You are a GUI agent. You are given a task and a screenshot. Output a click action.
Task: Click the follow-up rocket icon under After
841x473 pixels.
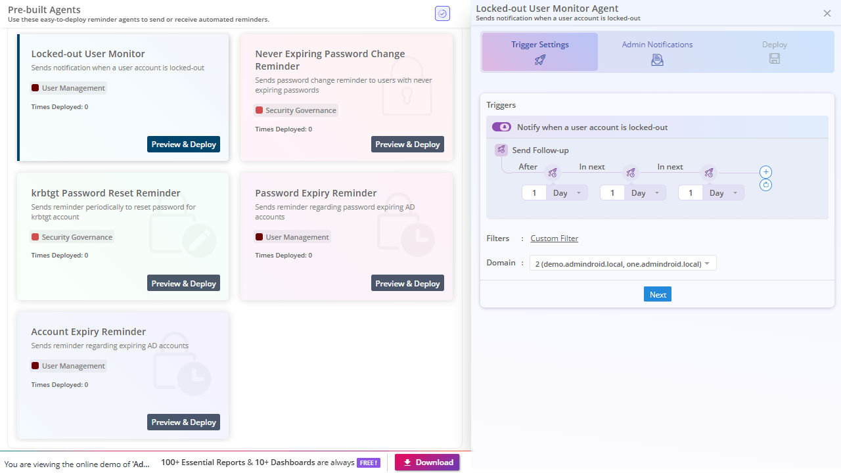553,173
